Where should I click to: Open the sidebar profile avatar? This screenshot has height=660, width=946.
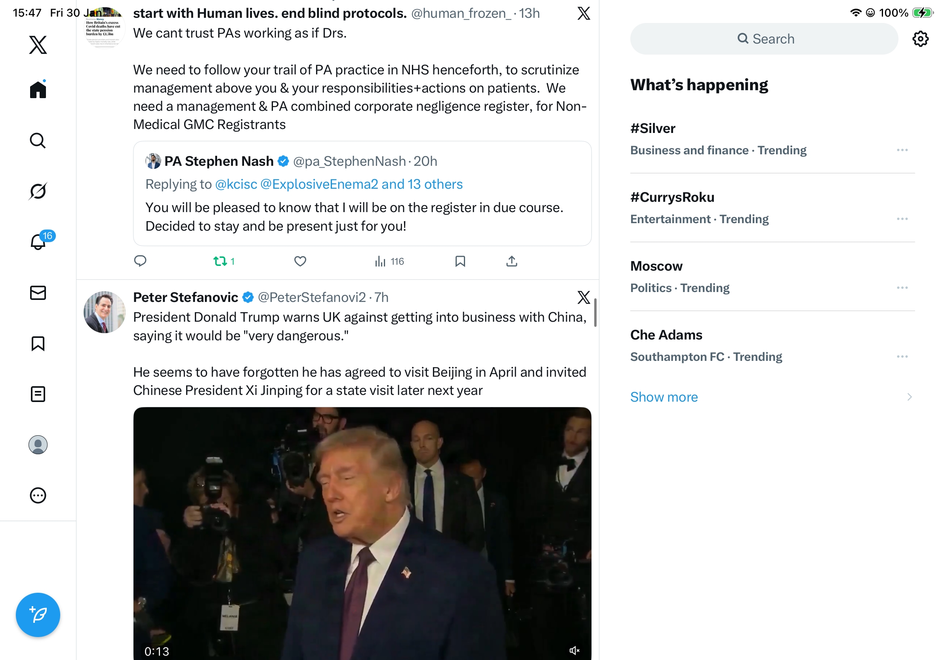(x=38, y=445)
